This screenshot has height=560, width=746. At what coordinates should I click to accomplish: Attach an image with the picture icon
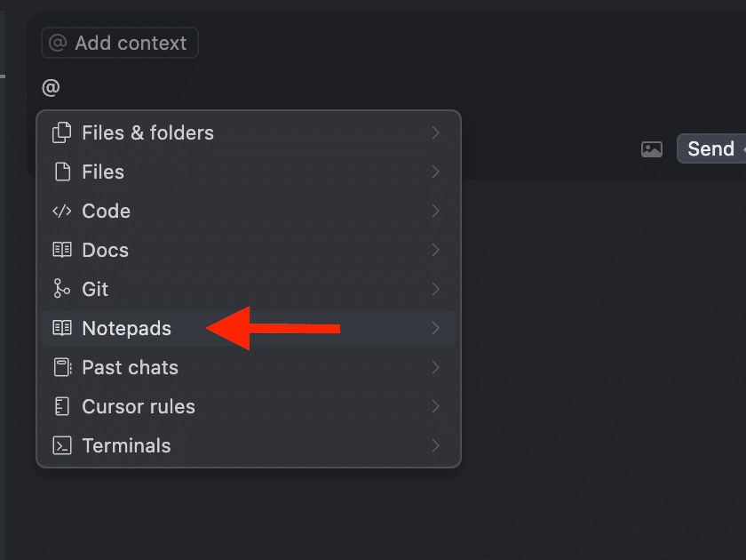tap(652, 149)
